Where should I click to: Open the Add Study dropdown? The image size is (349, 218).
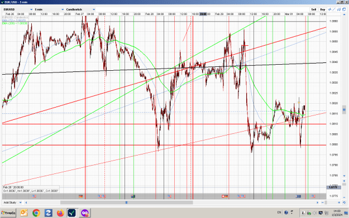click(x=12, y=202)
